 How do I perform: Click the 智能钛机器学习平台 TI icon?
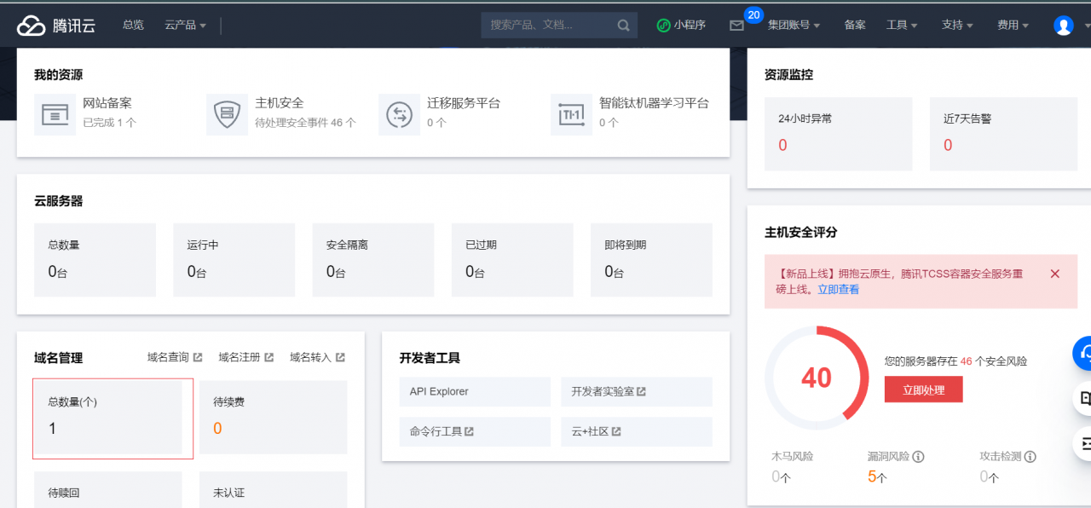[x=571, y=113]
